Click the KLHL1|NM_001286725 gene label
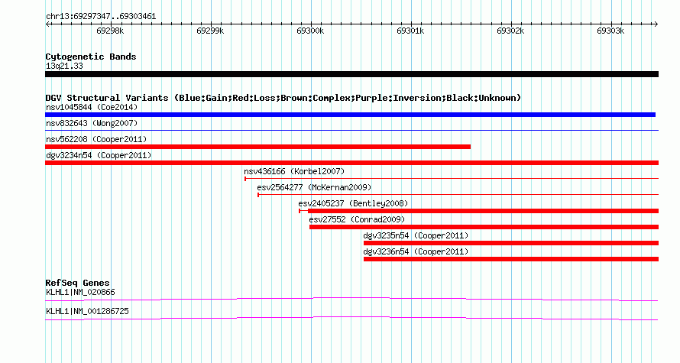 (x=87, y=311)
